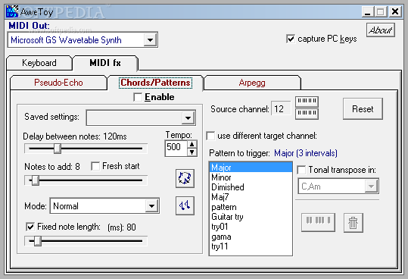Click the trash can delete pattern button
This screenshot has height=279, width=408.
click(x=353, y=223)
